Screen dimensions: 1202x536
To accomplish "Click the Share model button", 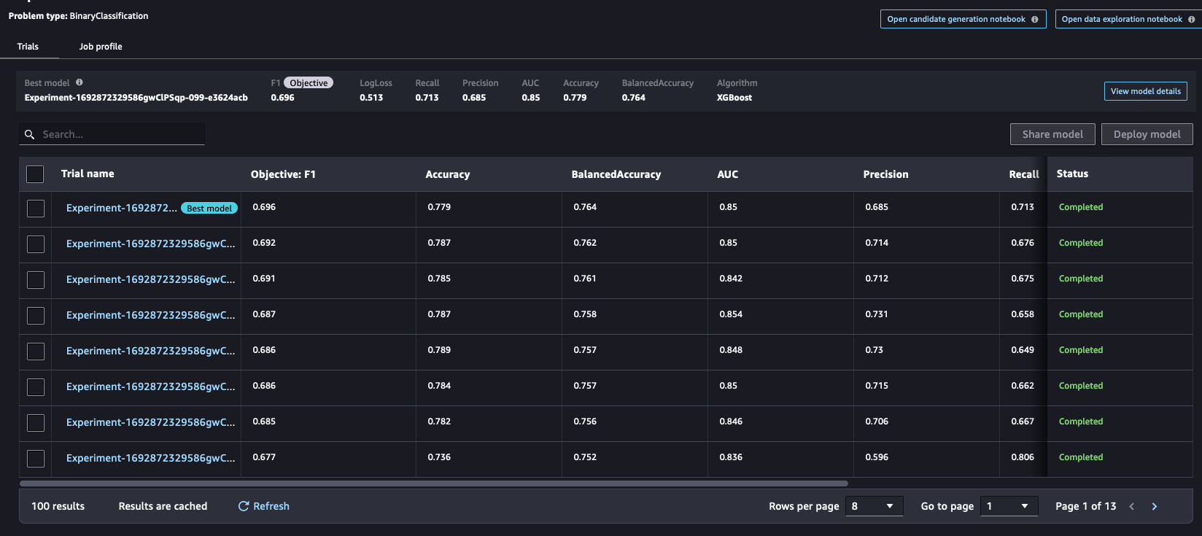I will [x=1052, y=134].
